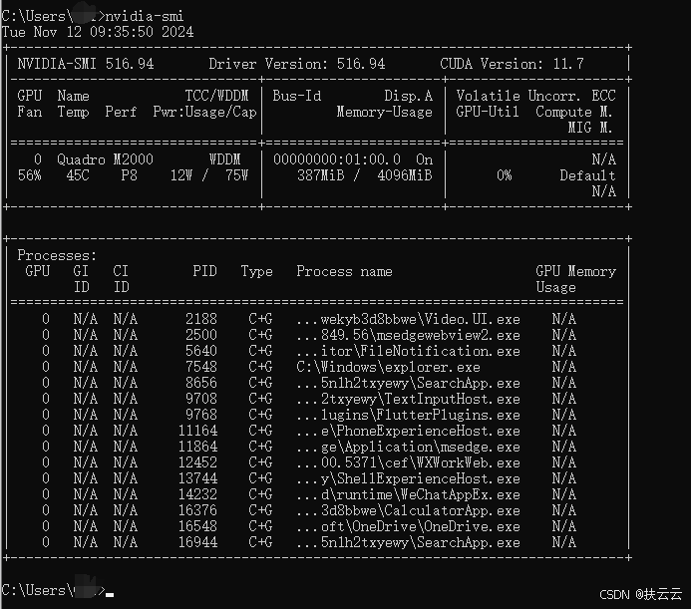This screenshot has width=691, height=609.
Task: Click the Quadro M2000 GPU name
Action: coord(105,159)
